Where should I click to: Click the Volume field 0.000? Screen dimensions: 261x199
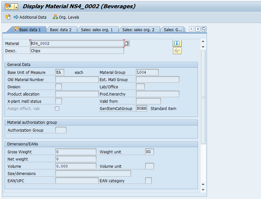pos(76,166)
